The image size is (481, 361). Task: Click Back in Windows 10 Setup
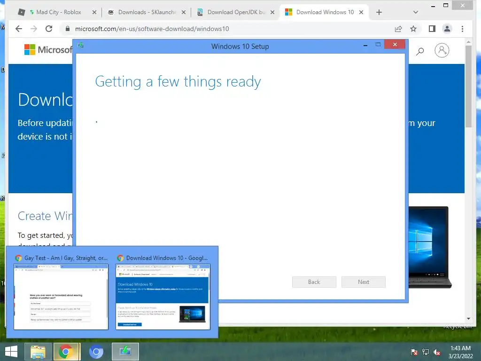click(314, 282)
